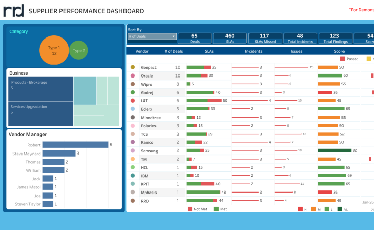Toggle the Passed legend item

342,59
